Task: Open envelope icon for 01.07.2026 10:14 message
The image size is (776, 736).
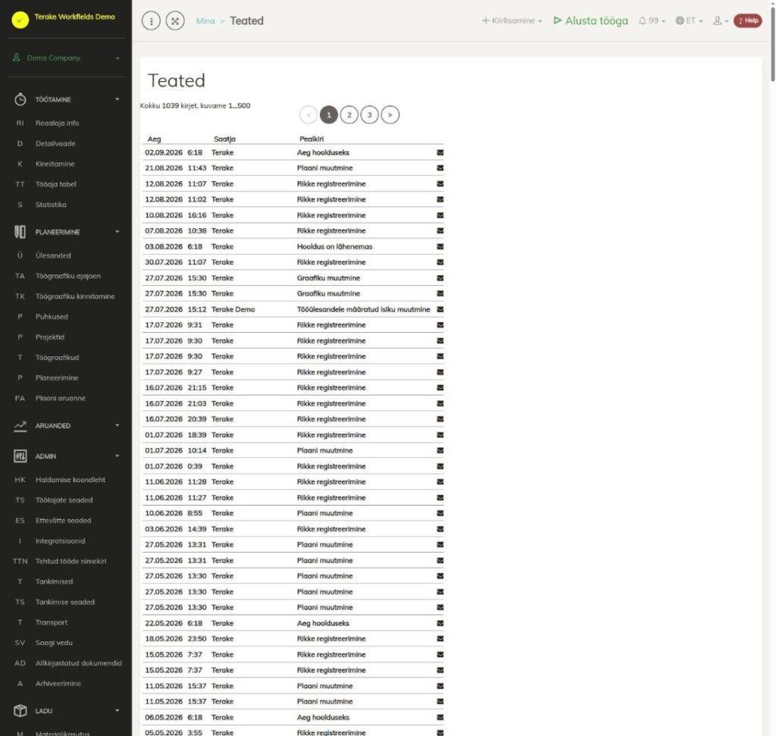Action: [x=440, y=450]
